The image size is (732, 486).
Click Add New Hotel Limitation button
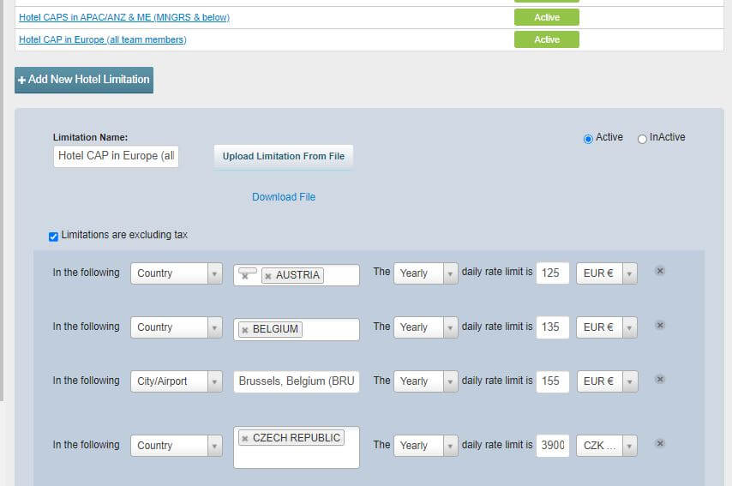pos(84,80)
